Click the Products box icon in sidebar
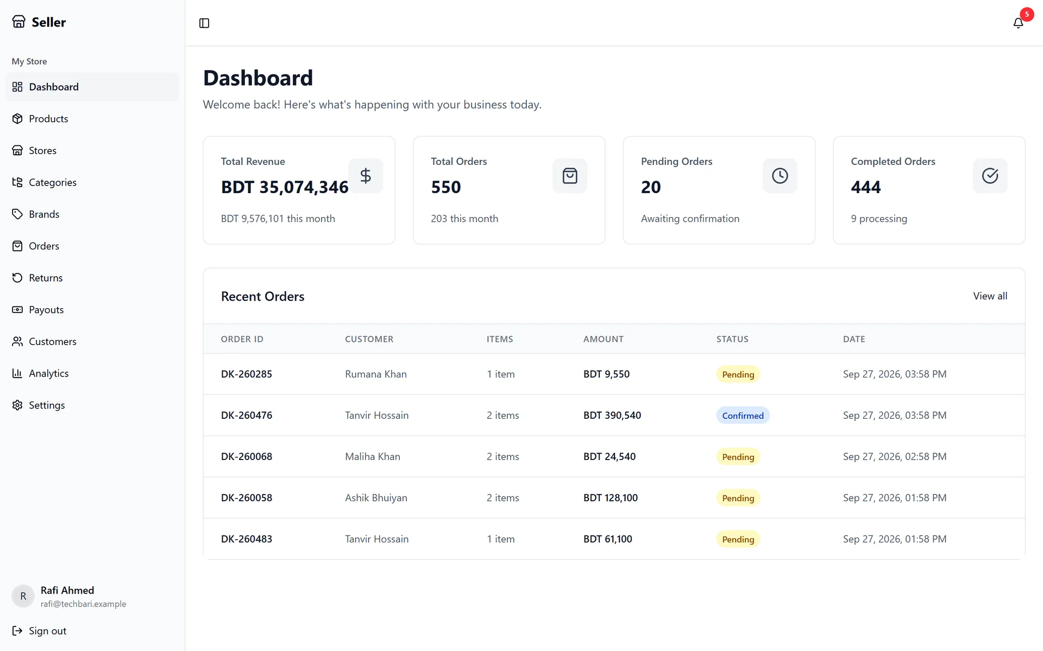Viewport: 1043px width, 651px height. pyautogui.click(x=17, y=119)
